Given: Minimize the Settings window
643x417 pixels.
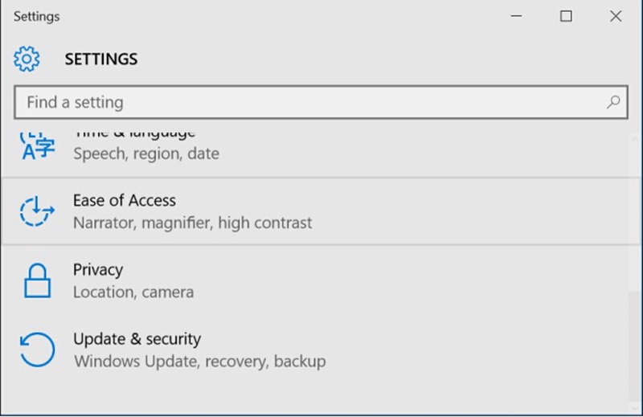Looking at the screenshot, I should tap(516, 16).
